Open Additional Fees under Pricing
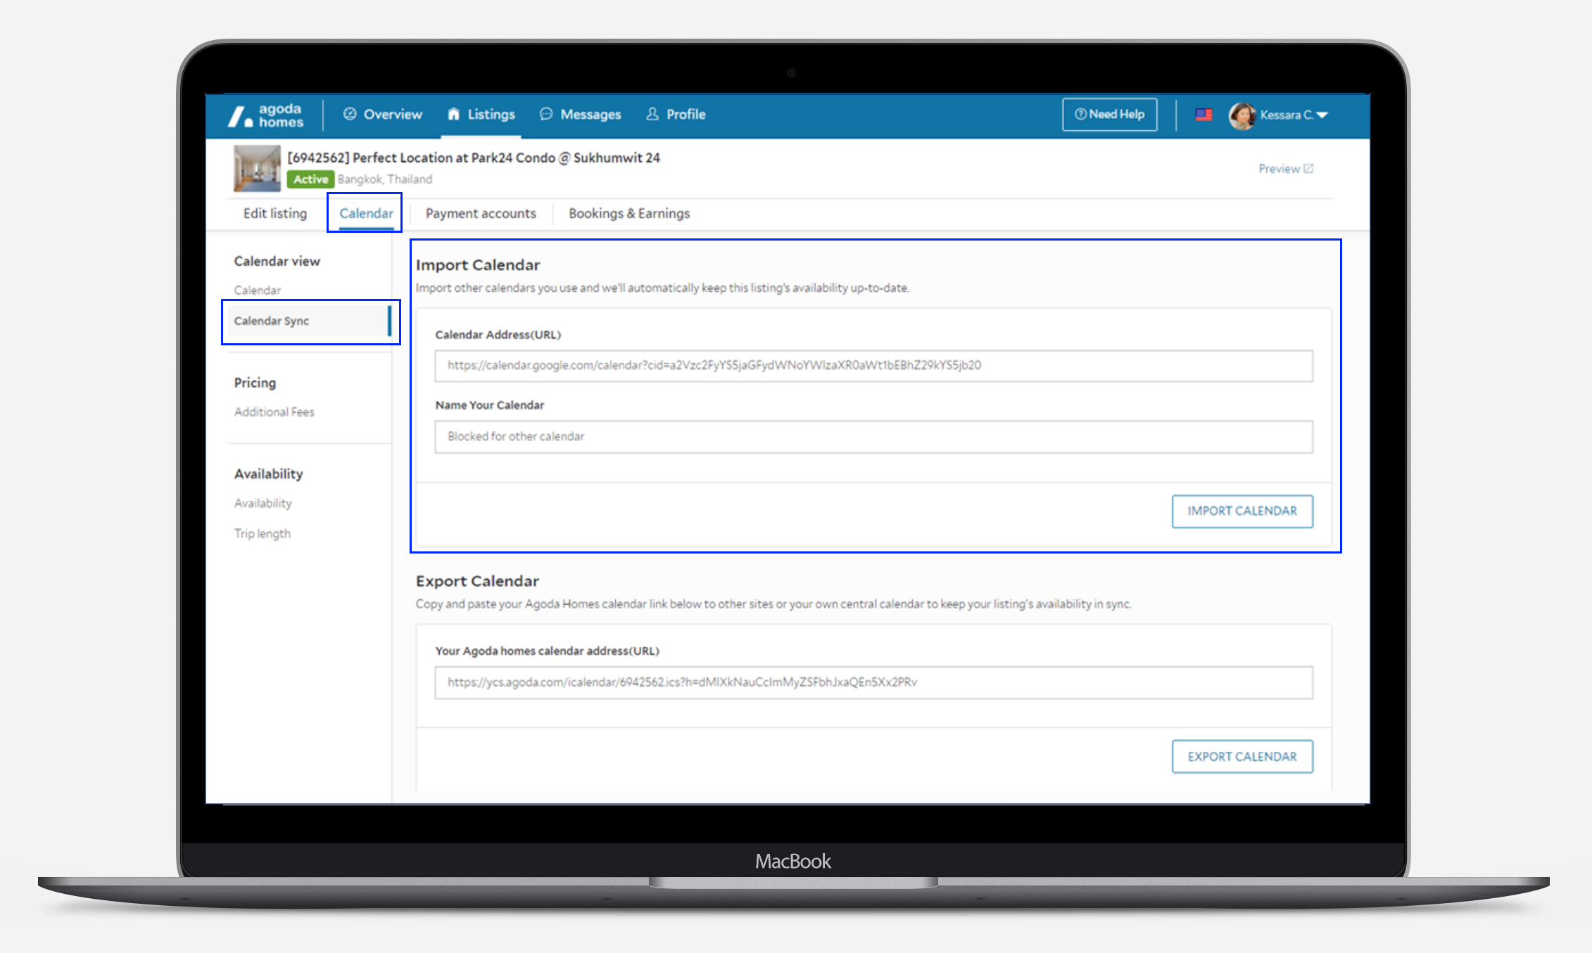Screen dimensions: 1592x953 274,412
